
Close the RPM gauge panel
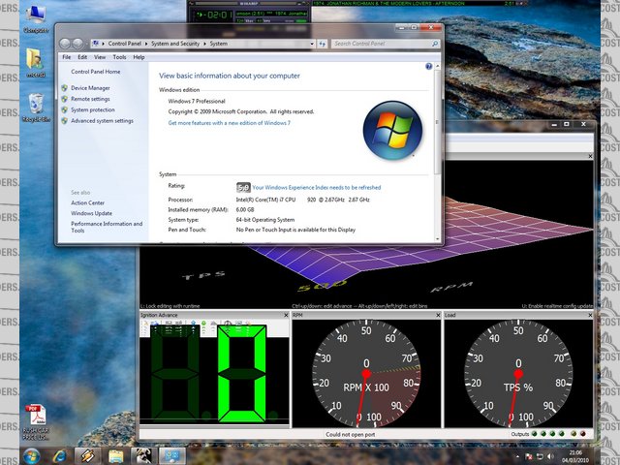click(x=438, y=315)
